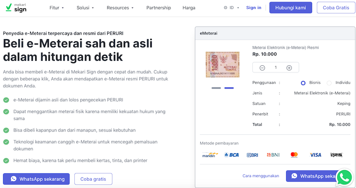Decrease e-Meterai quantity with minus icon
This screenshot has height=188, width=356.
click(262, 68)
